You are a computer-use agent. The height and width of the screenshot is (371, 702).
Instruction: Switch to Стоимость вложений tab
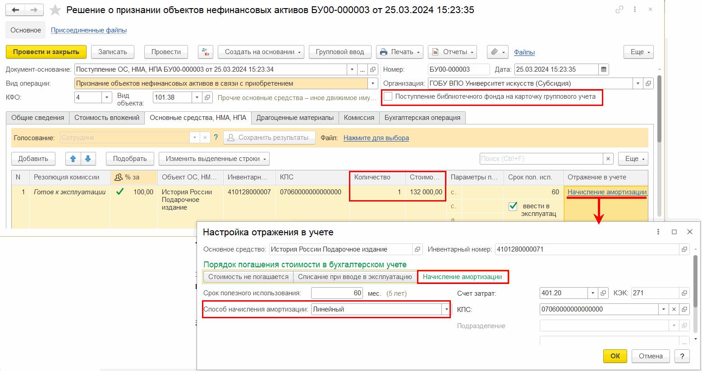(x=107, y=118)
